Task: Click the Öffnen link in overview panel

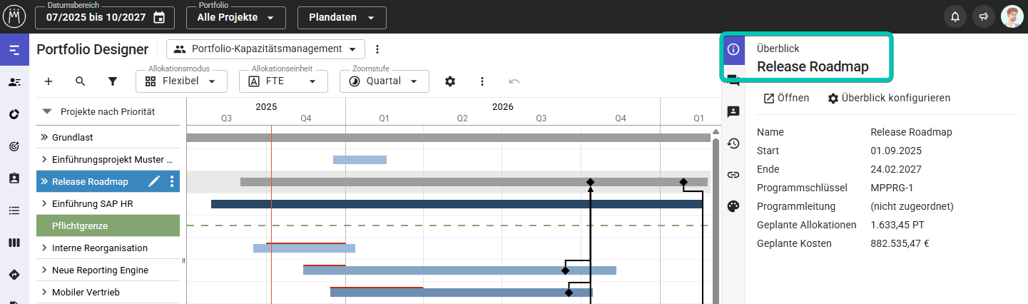Action: tap(786, 98)
